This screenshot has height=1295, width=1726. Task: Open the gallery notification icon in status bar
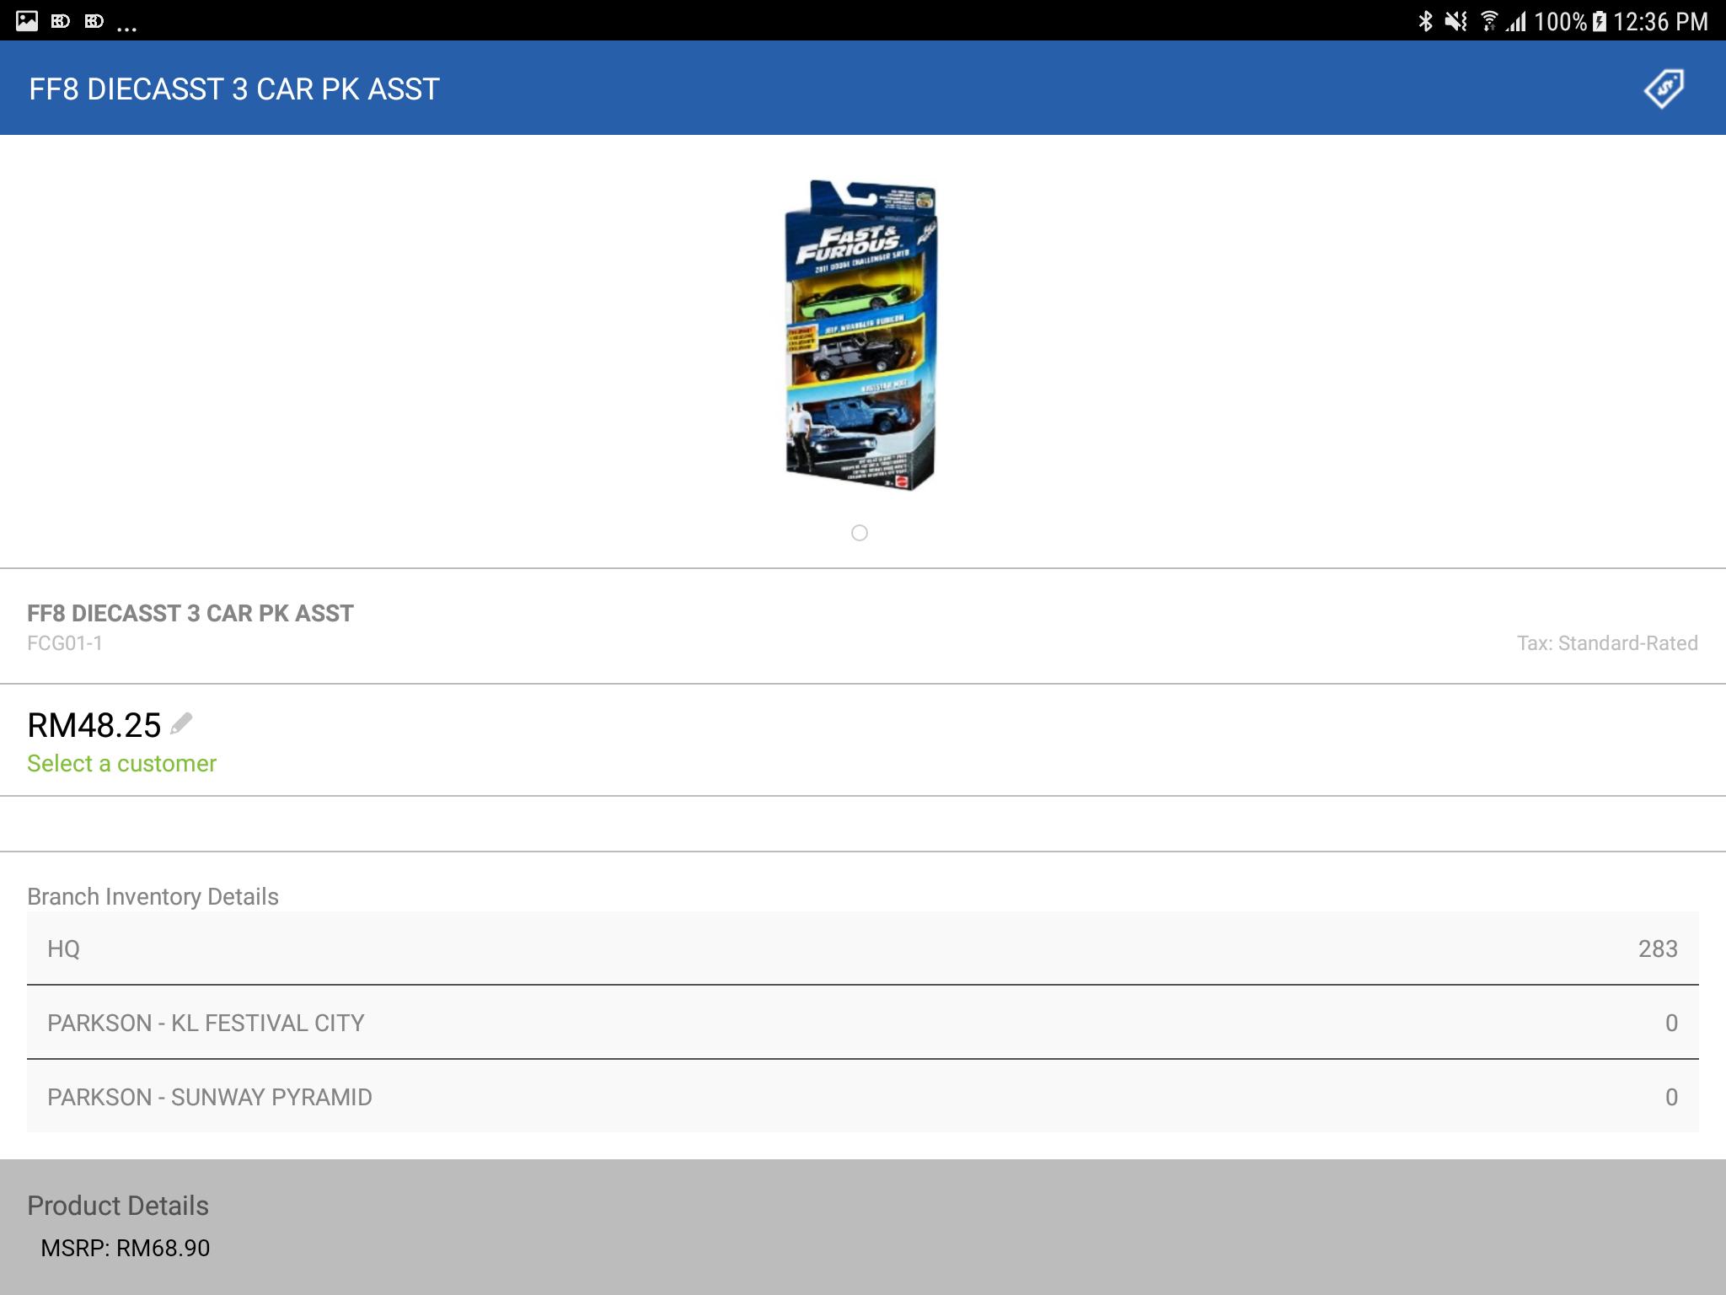tap(27, 20)
